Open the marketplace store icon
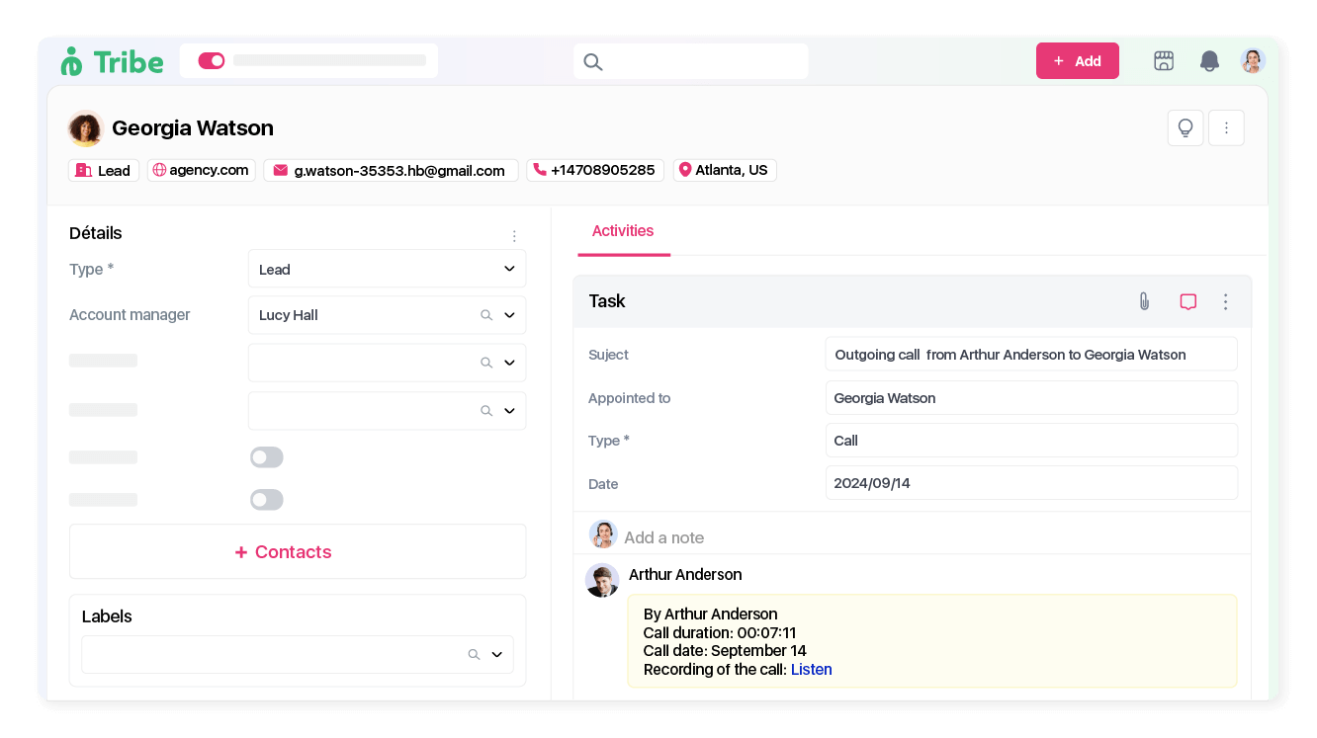Image resolution: width=1317 pixels, height=738 pixels. 1164,61
